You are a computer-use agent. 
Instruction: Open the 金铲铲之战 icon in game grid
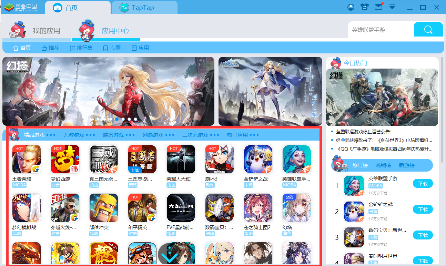coord(258,159)
